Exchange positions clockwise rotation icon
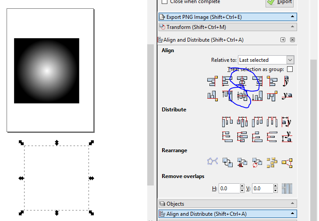Image resolution: width=319 pixels, height=221 pixels. pyautogui.click(x=257, y=162)
